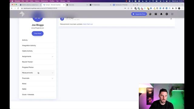Open the Bookmarks menu
This screenshot has height=109, width=194.
[45, 1]
